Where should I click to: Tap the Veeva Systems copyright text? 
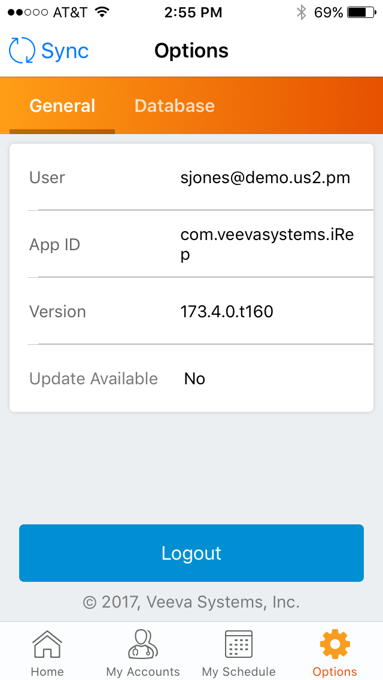coord(191,602)
